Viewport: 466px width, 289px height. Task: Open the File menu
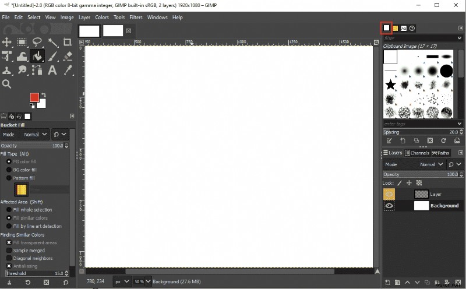pyautogui.click(x=6, y=17)
